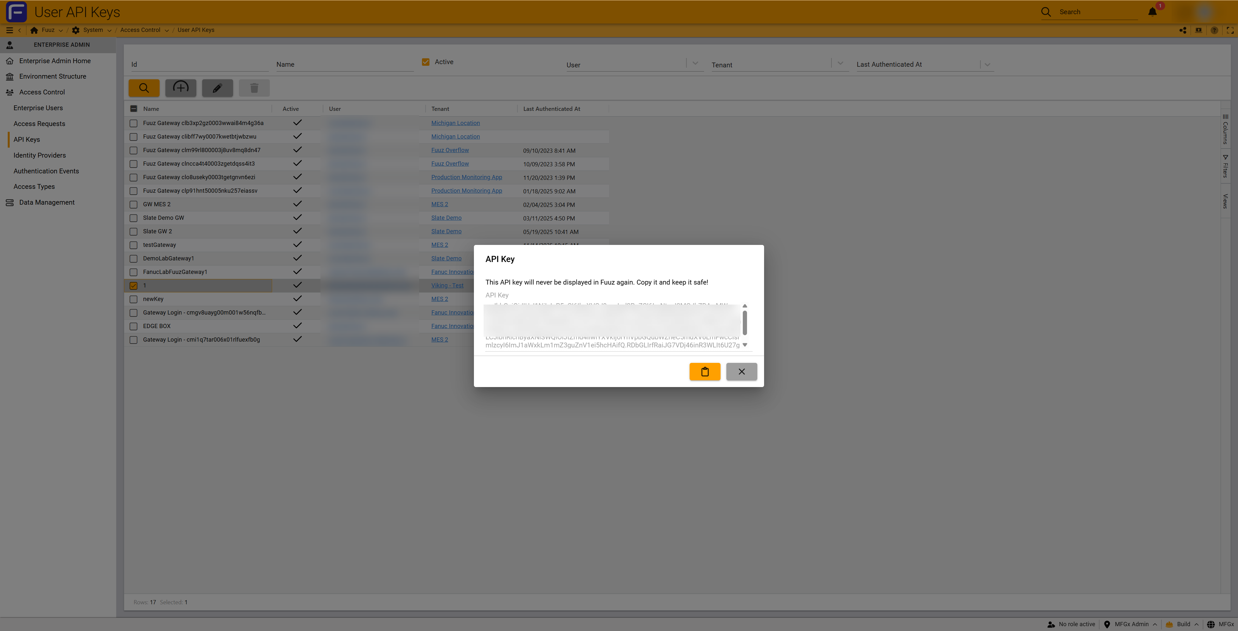The image size is (1238, 631).
Task: Toggle the select-all header checkbox
Action: coord(133,109)
